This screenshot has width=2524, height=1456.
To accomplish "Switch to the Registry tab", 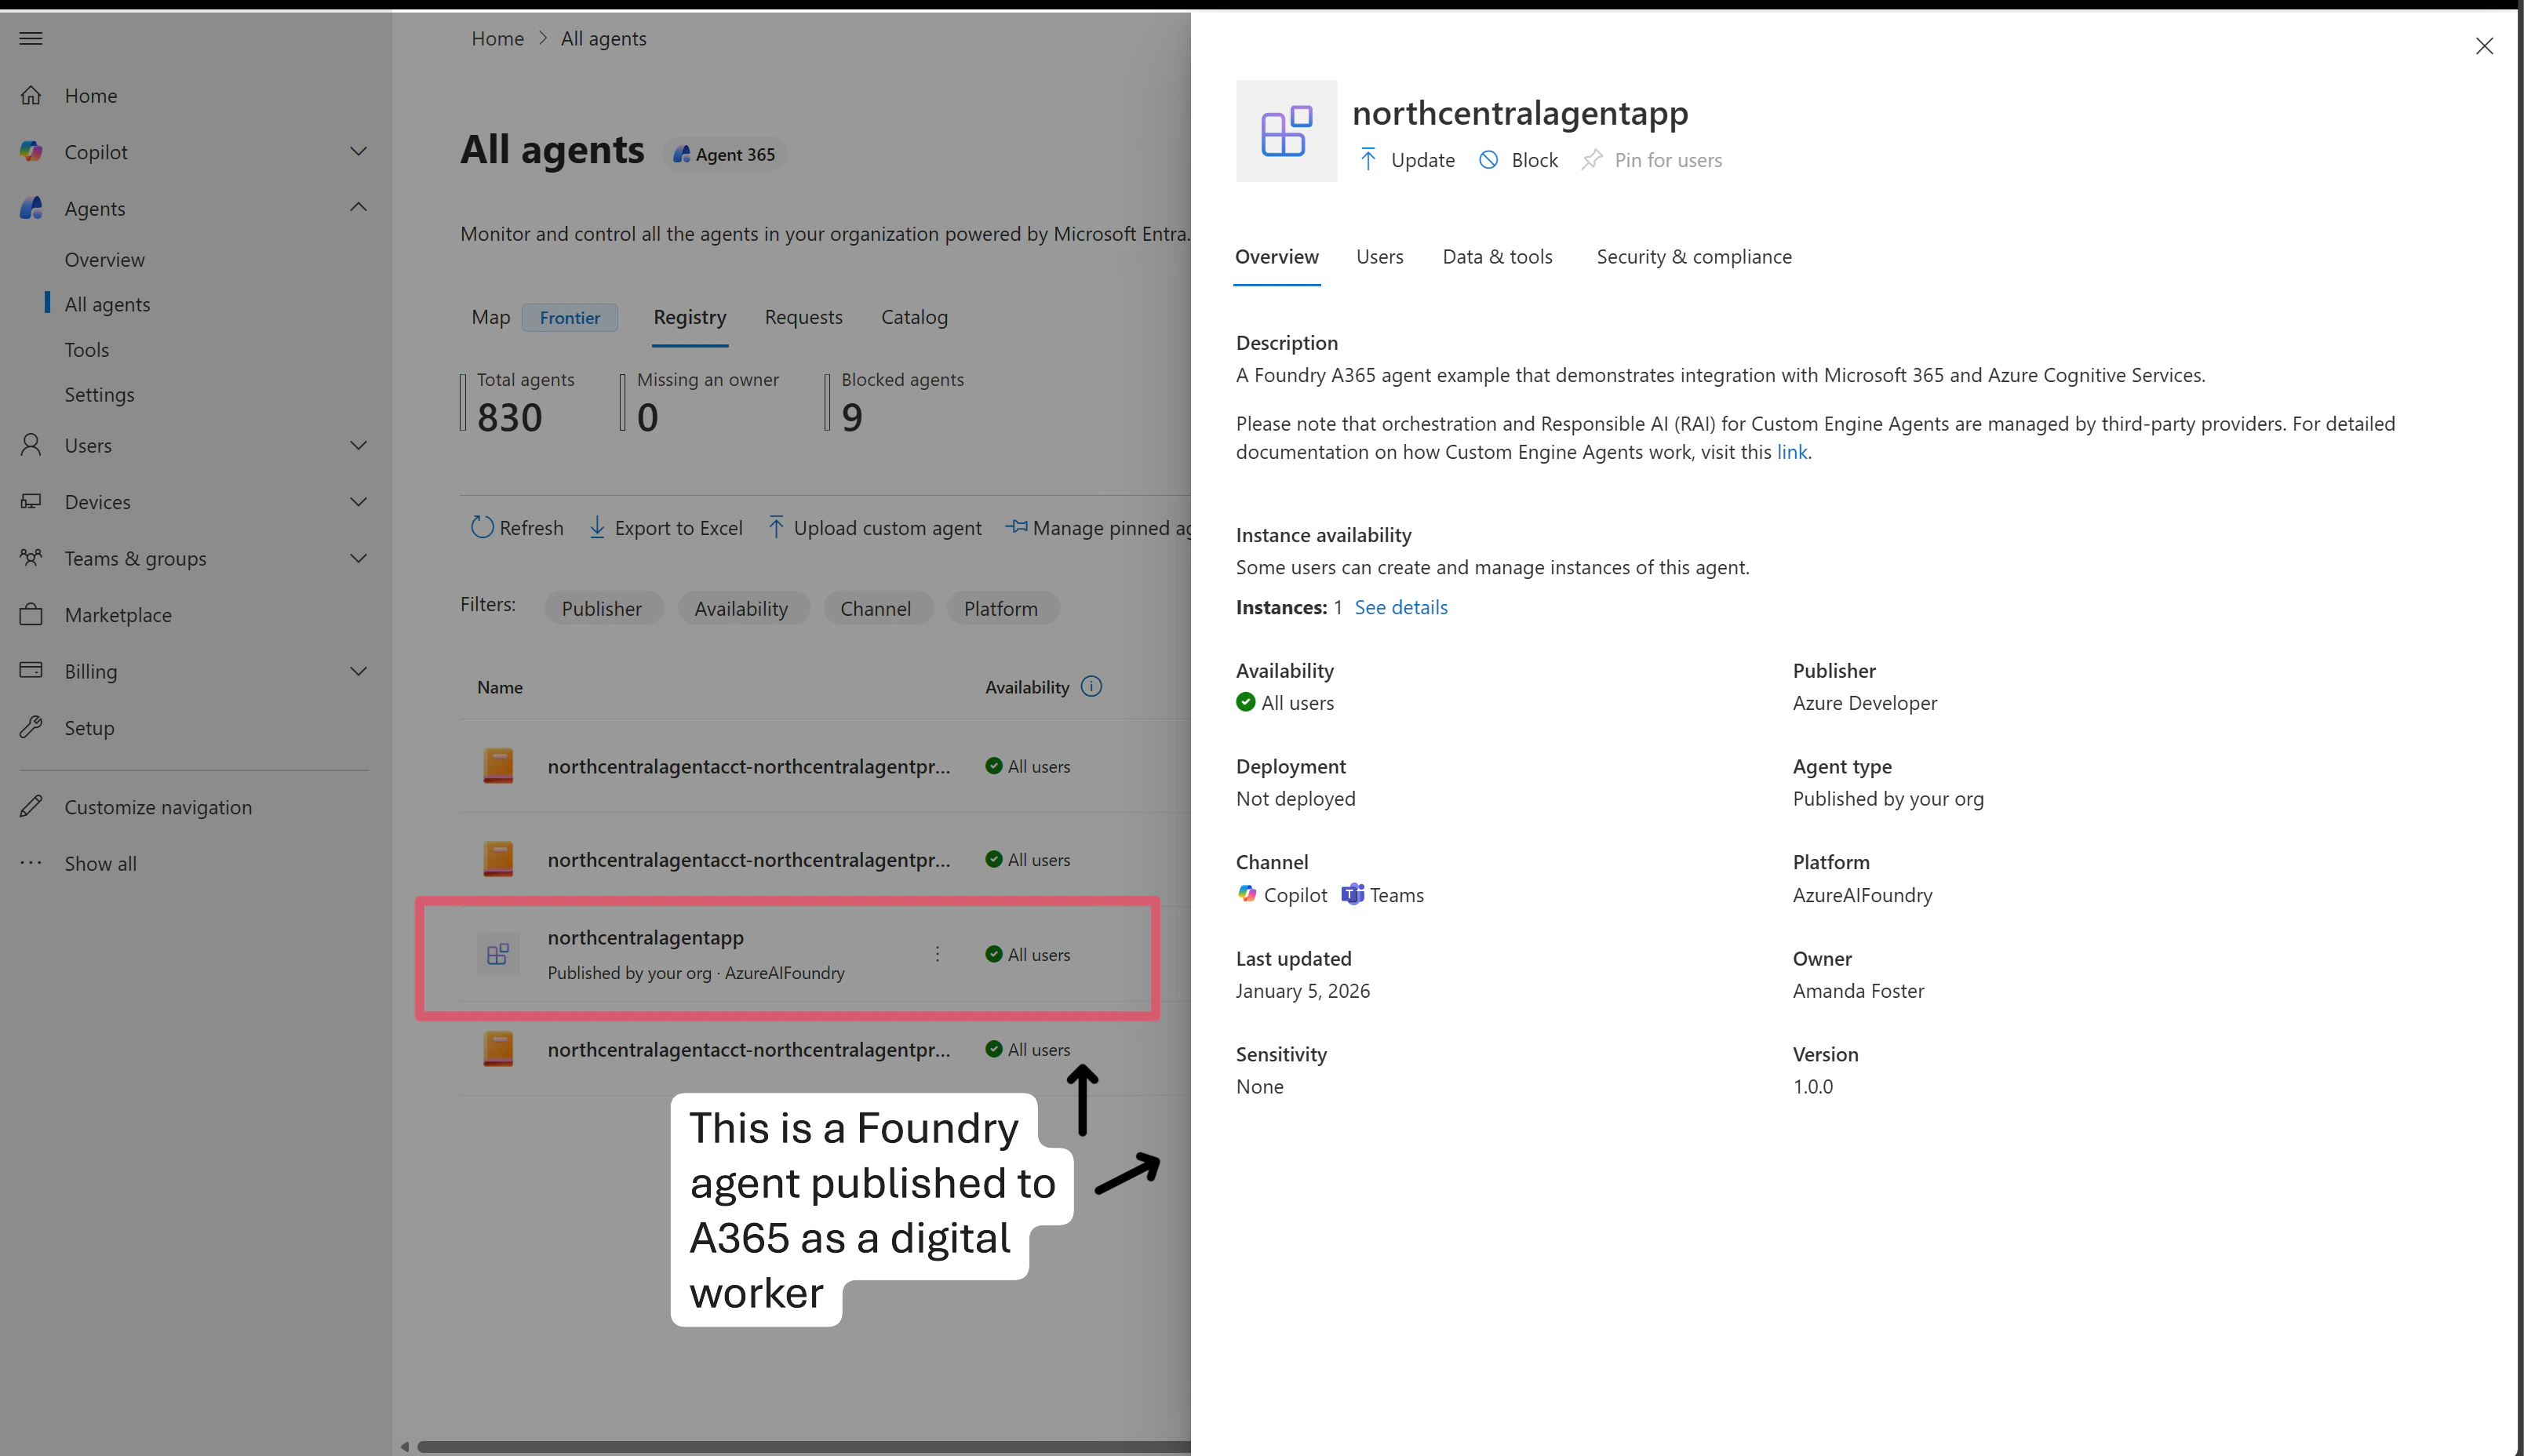I will (x=690, y=317).
